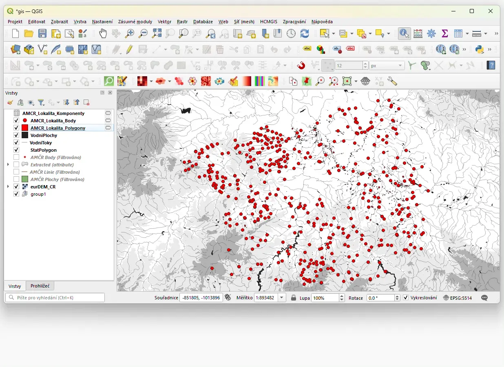
Task: Click the filter legend funnel icon
Action: pos(41,102)
